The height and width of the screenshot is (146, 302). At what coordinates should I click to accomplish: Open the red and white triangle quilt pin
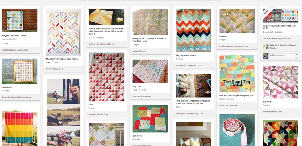point(107,77)
